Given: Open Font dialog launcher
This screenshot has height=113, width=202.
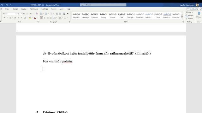Looking at the screenshot, I should point(38,22).
